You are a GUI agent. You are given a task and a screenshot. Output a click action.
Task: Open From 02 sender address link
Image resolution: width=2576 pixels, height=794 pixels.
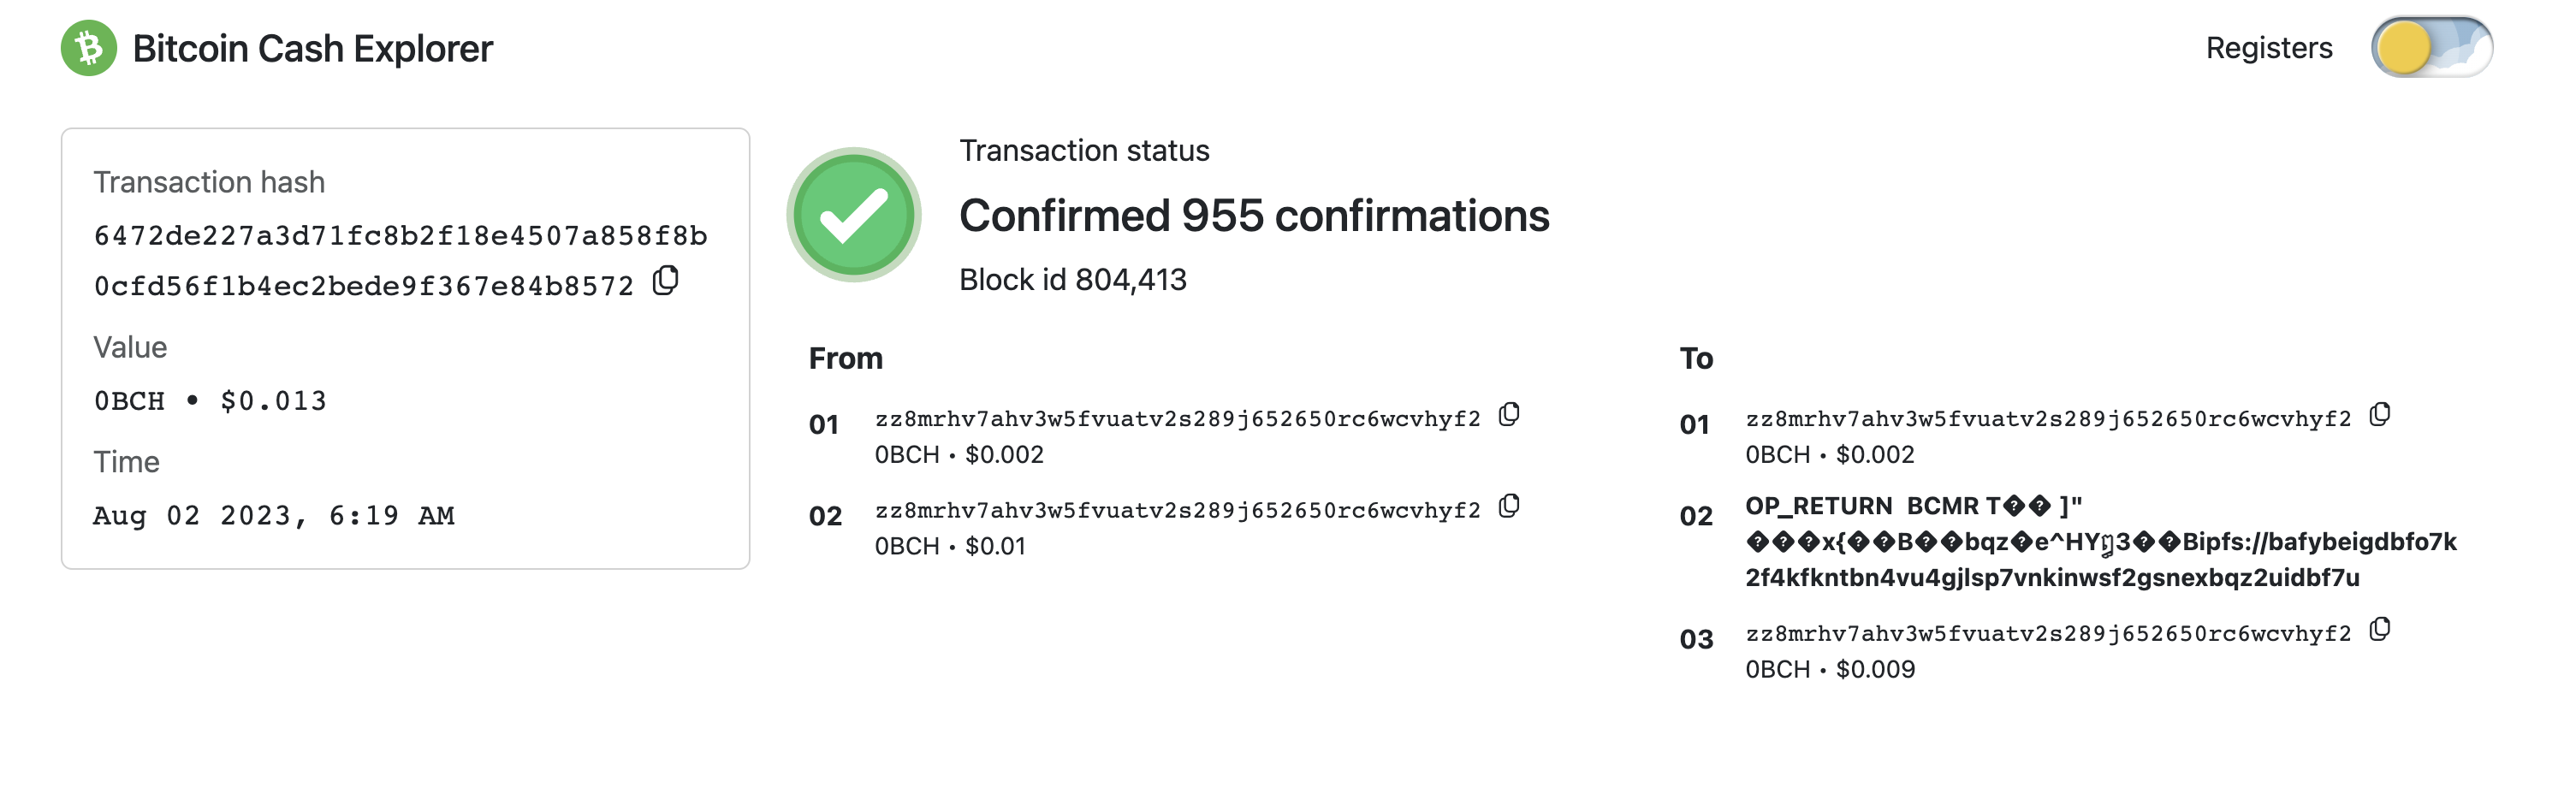(x=1177, y=511)
